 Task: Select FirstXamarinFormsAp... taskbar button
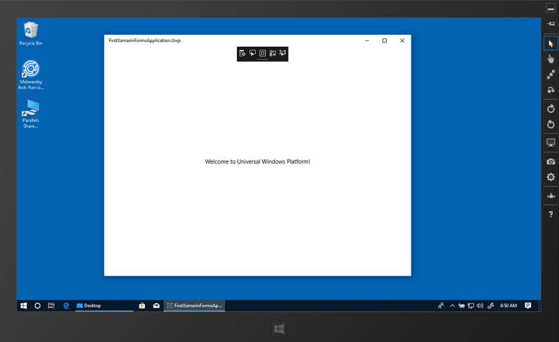pos(194,306)
